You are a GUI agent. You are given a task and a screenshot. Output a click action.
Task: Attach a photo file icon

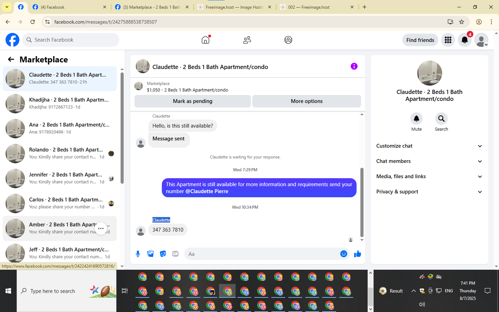(x=150, y=254)
